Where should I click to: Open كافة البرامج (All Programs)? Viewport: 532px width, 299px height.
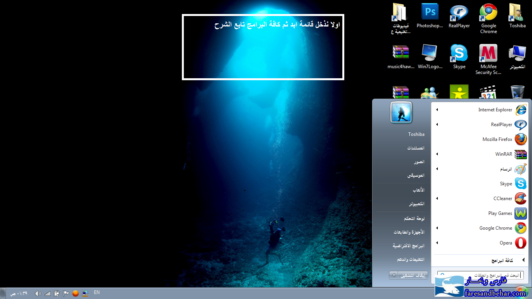coord(502,260)
